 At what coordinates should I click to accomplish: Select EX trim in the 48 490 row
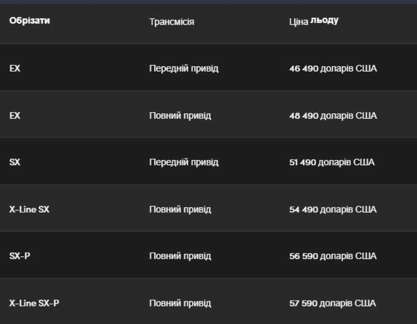[15, 115]
